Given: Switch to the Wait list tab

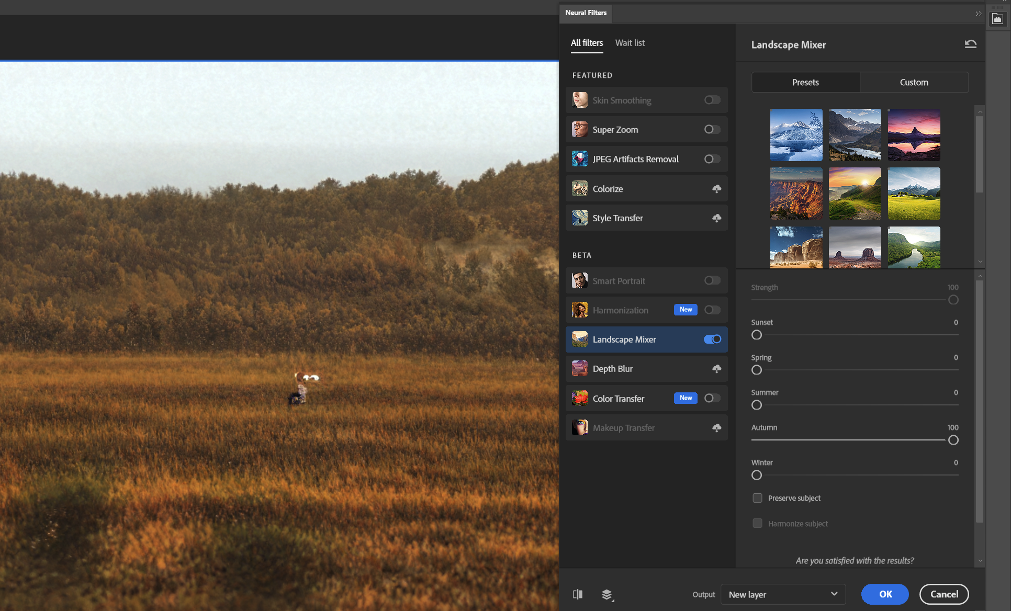Looking at the screenshot, I should coord(629,42).
